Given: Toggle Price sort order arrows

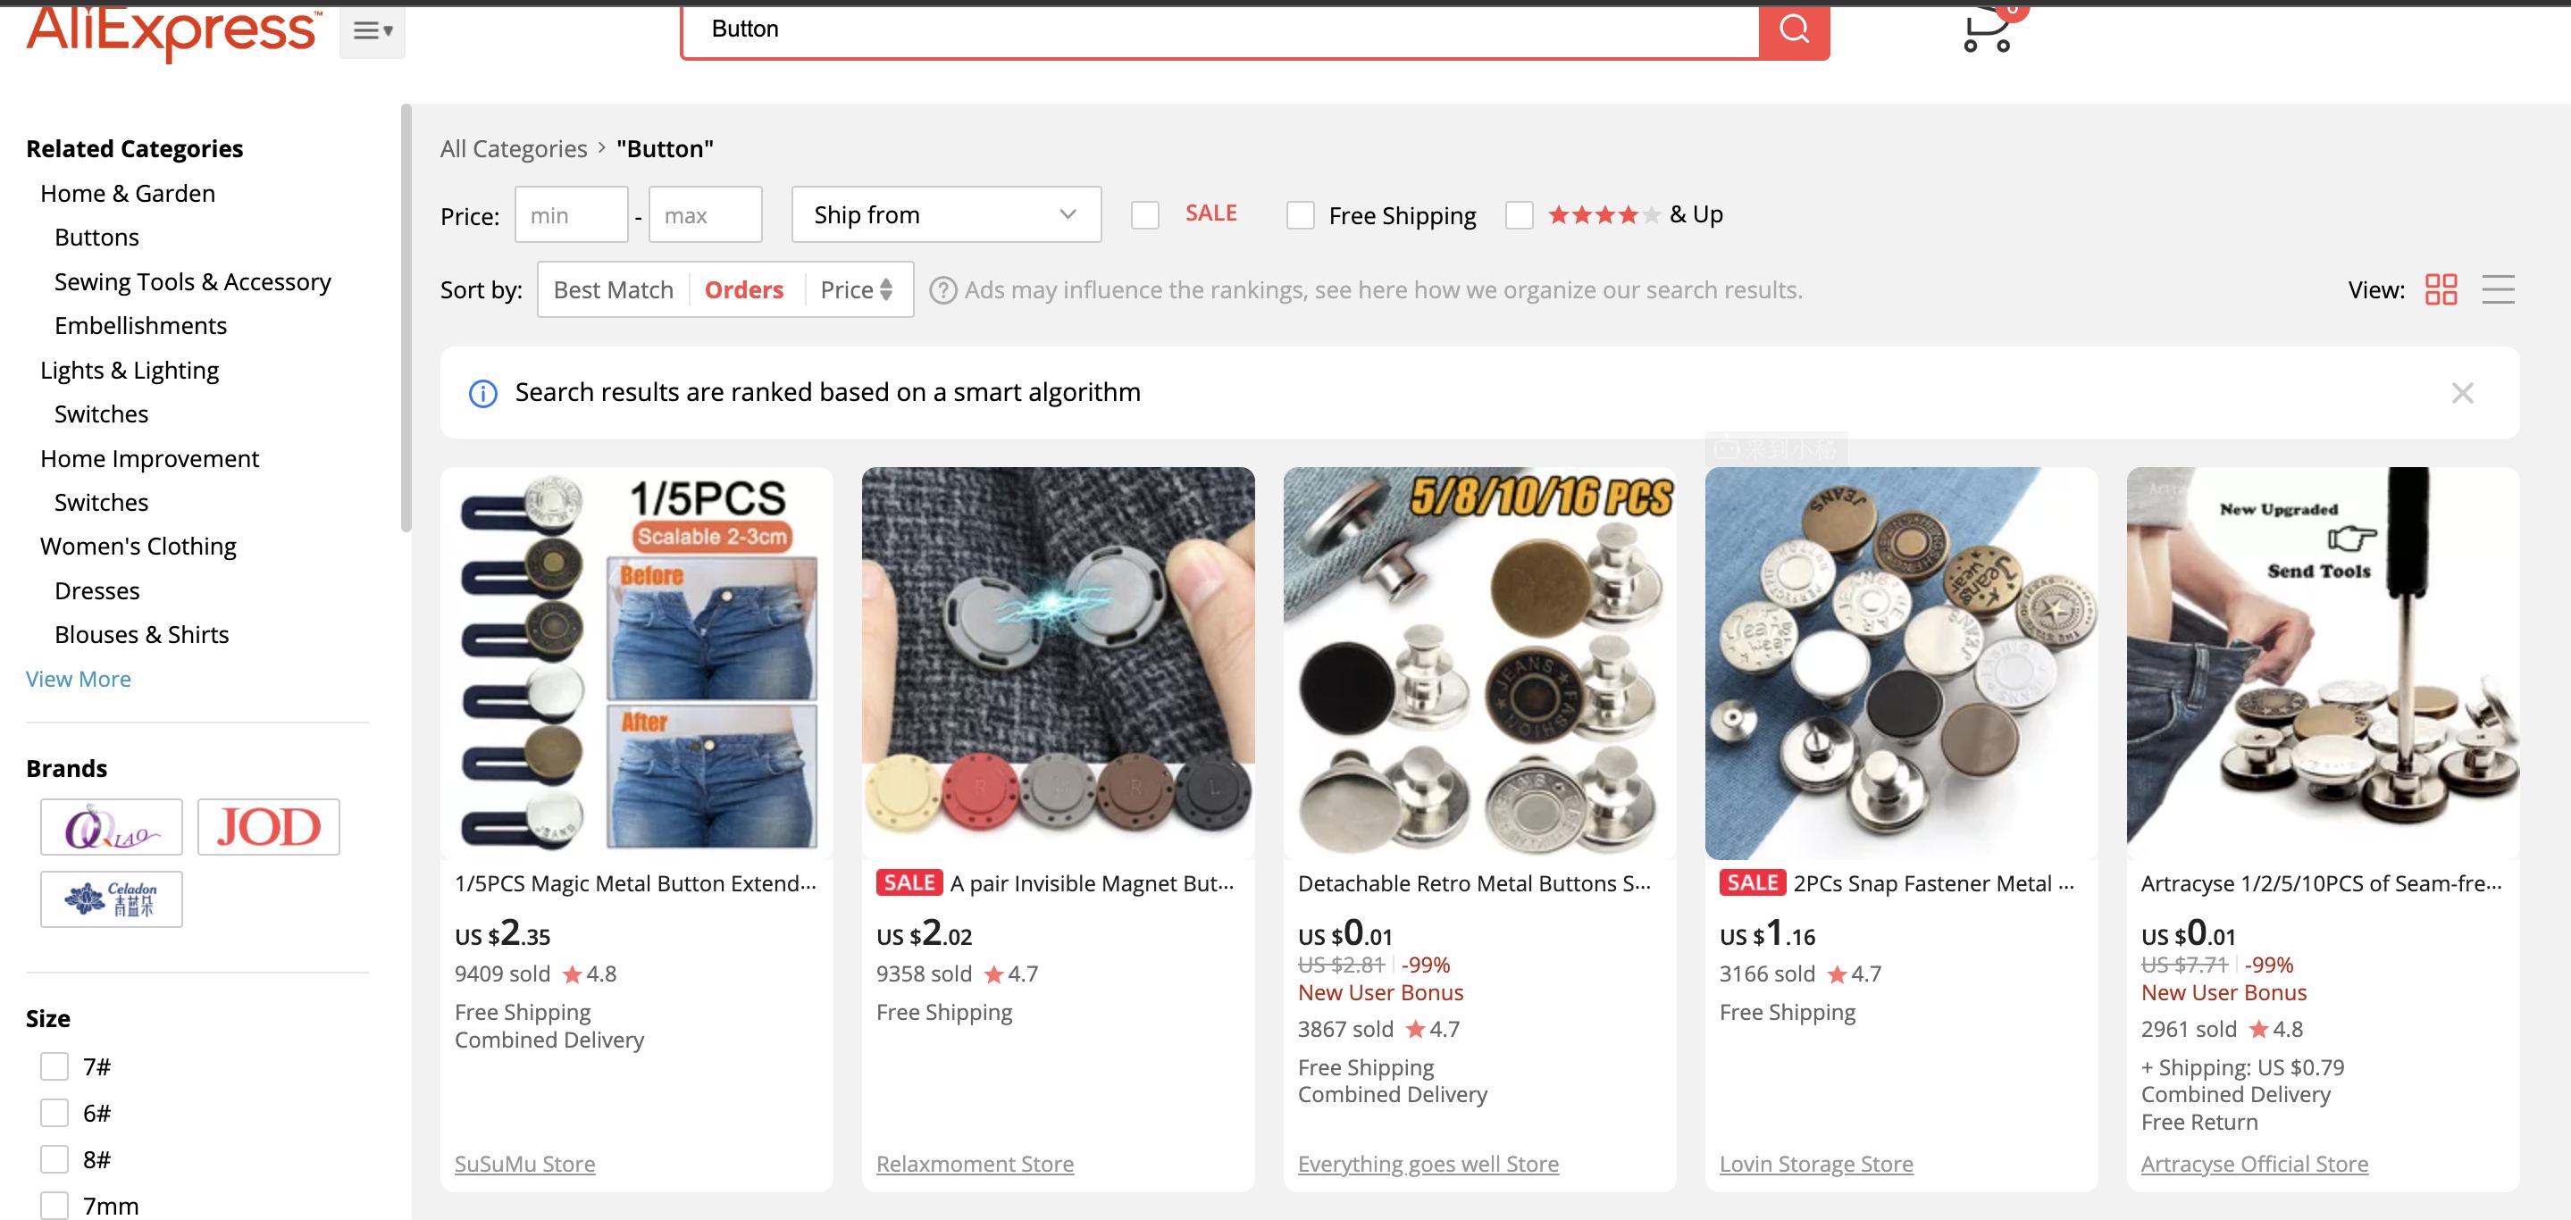Looking at the screenshot, I should pos(885,290).
